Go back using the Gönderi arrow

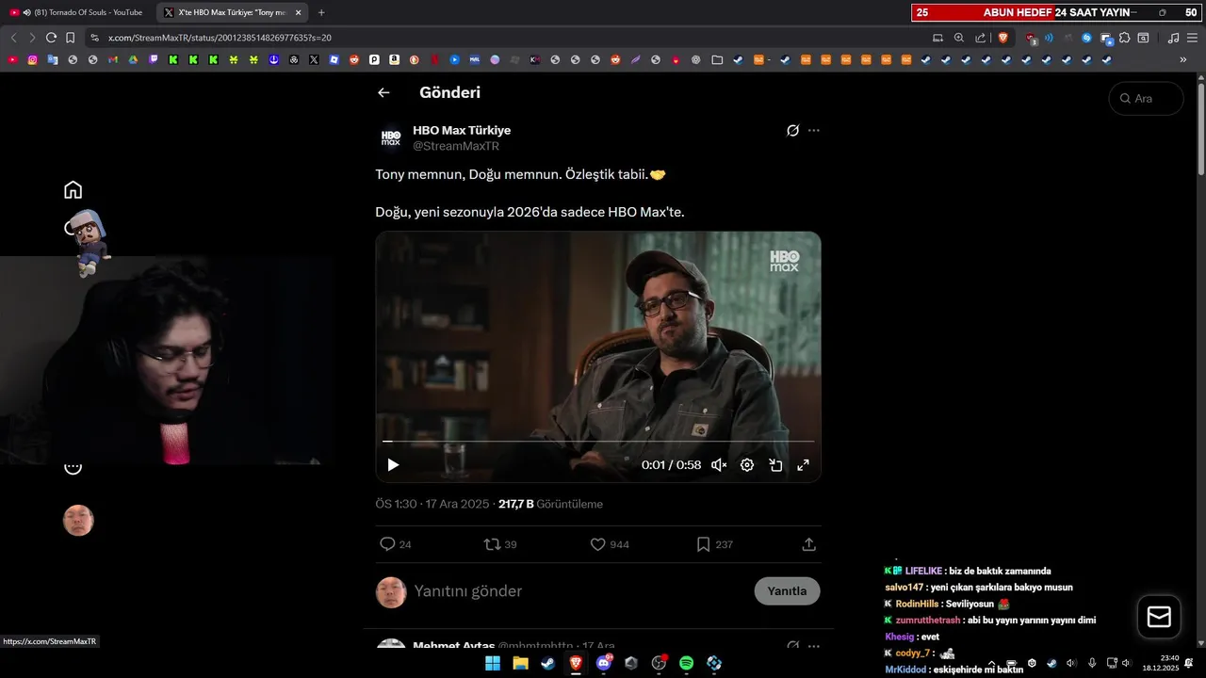tap(383, 92)
